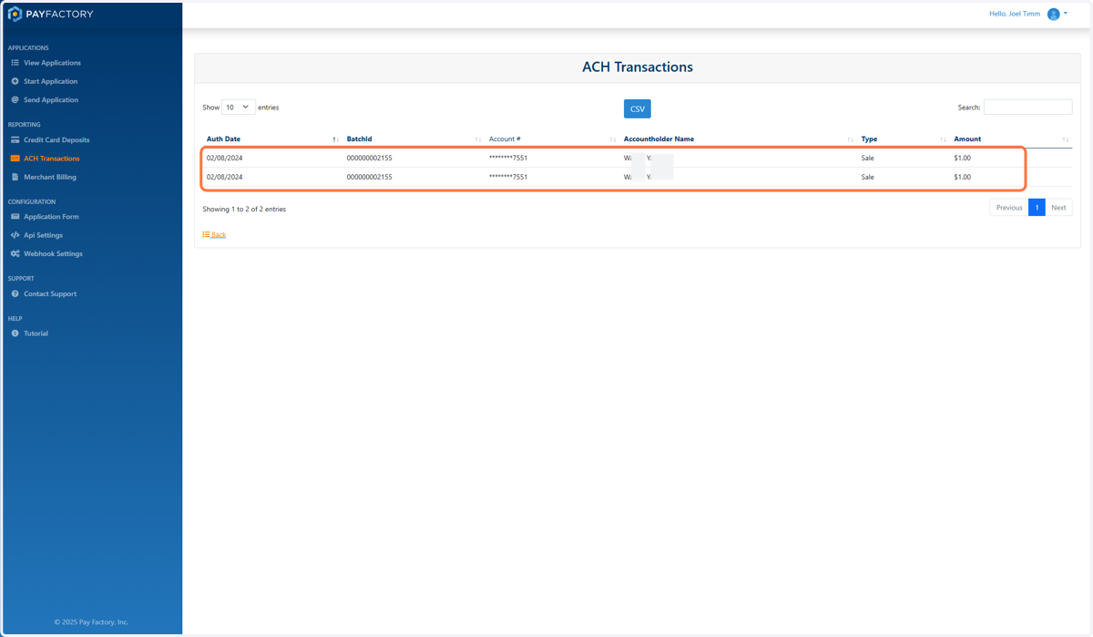Click ********7551 in second row
The width and height of the screenshot is (1093, 637).
tap(508, 177)
